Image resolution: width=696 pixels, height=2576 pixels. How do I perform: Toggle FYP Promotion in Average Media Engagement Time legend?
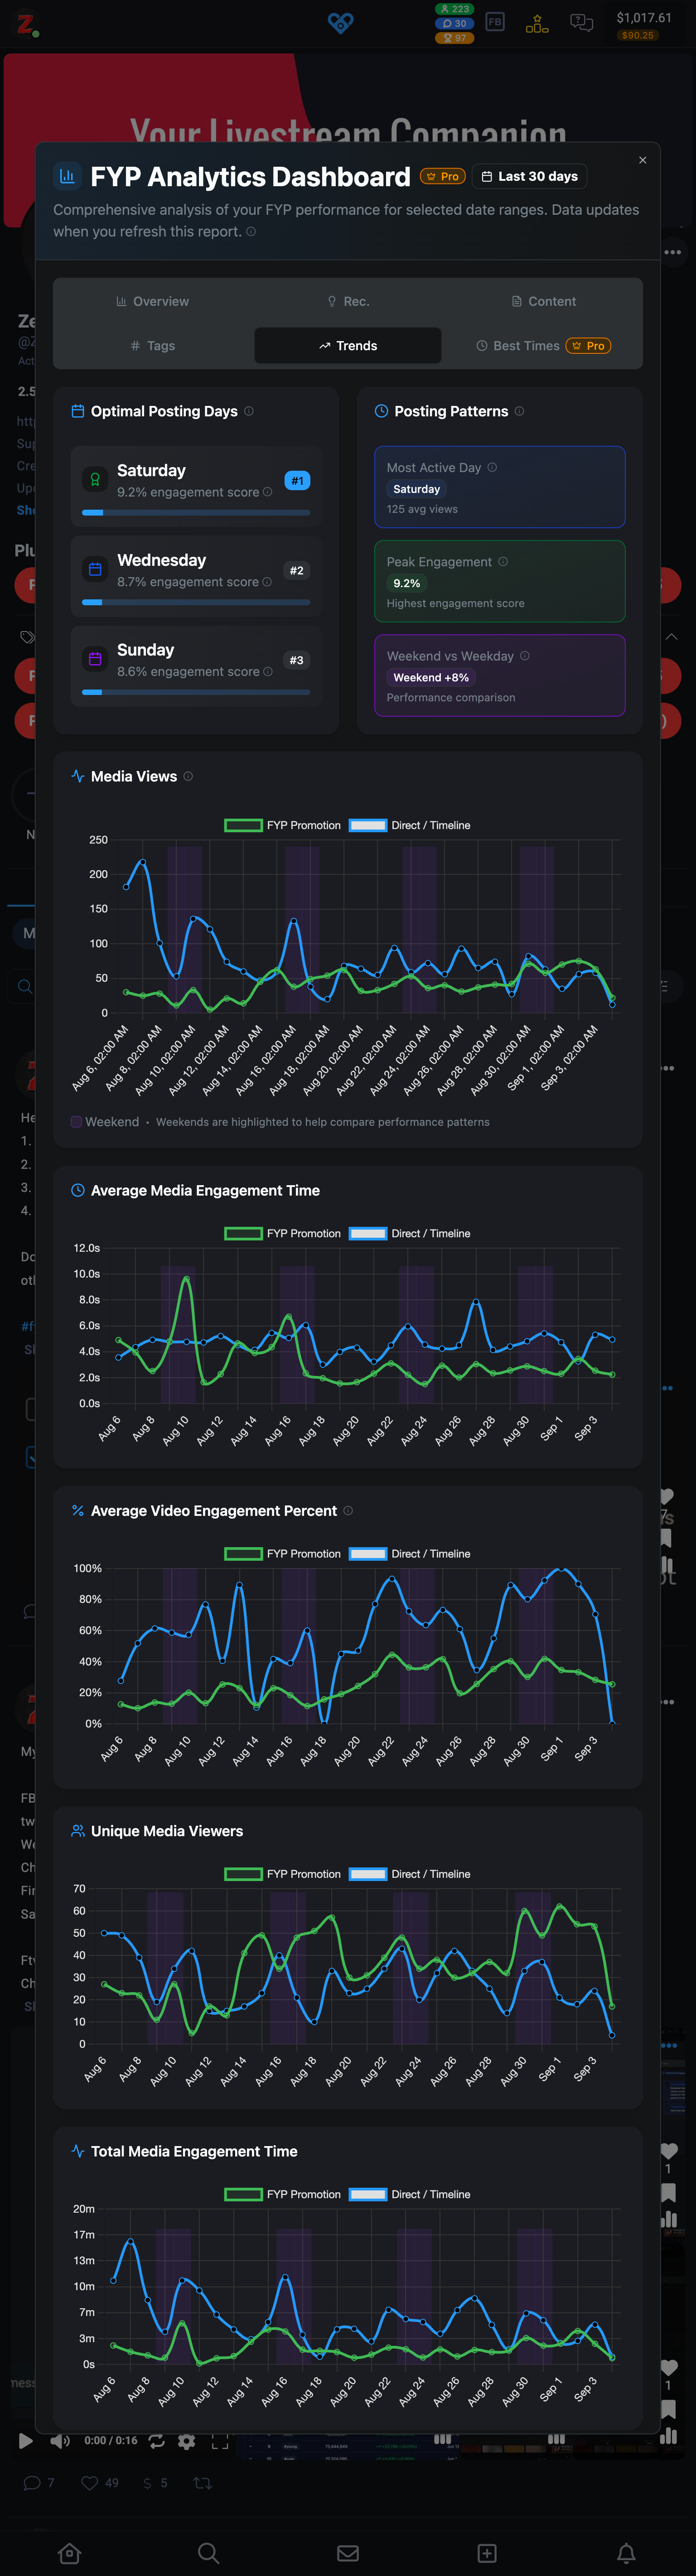pyautogui.click(x=283, y=1233)
